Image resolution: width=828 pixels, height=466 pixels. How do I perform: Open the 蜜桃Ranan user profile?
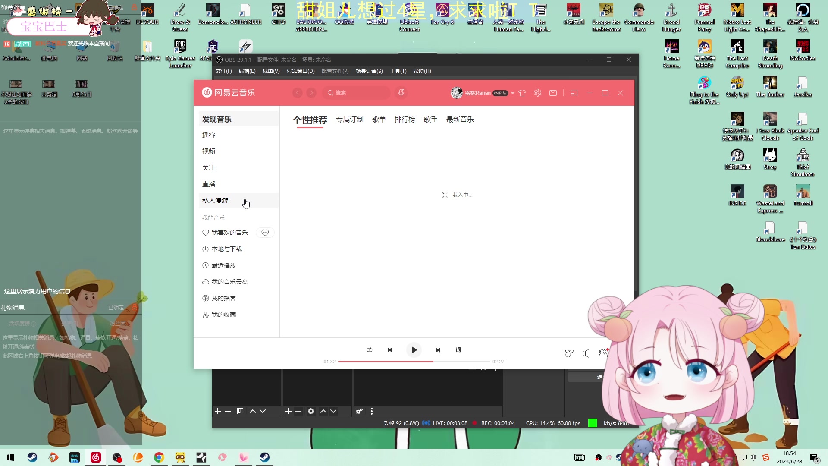click(478, 93)
